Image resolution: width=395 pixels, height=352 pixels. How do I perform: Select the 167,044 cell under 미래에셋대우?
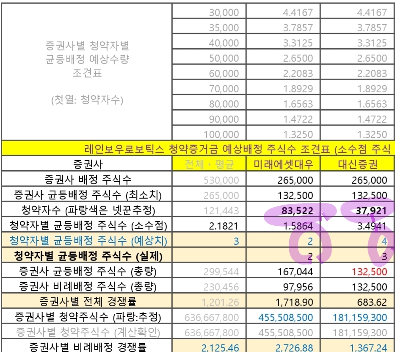click(x=283, y=271)
